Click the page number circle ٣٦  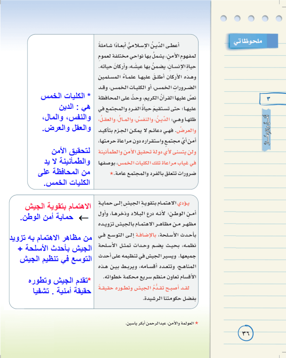246,333
